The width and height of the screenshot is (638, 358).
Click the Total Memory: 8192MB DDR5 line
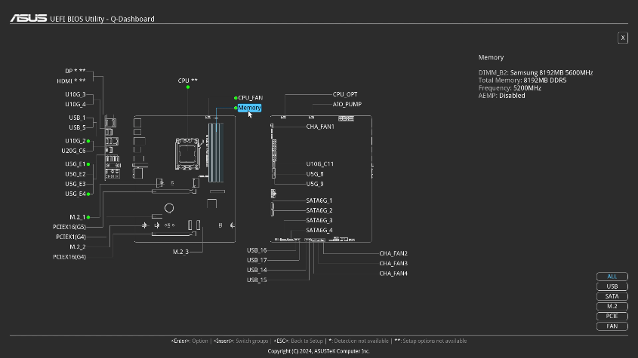point(522,81)
